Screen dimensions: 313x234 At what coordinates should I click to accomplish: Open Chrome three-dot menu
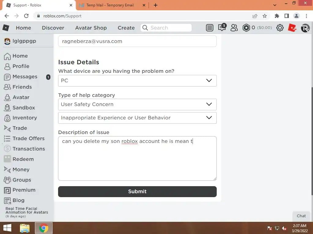306,16
